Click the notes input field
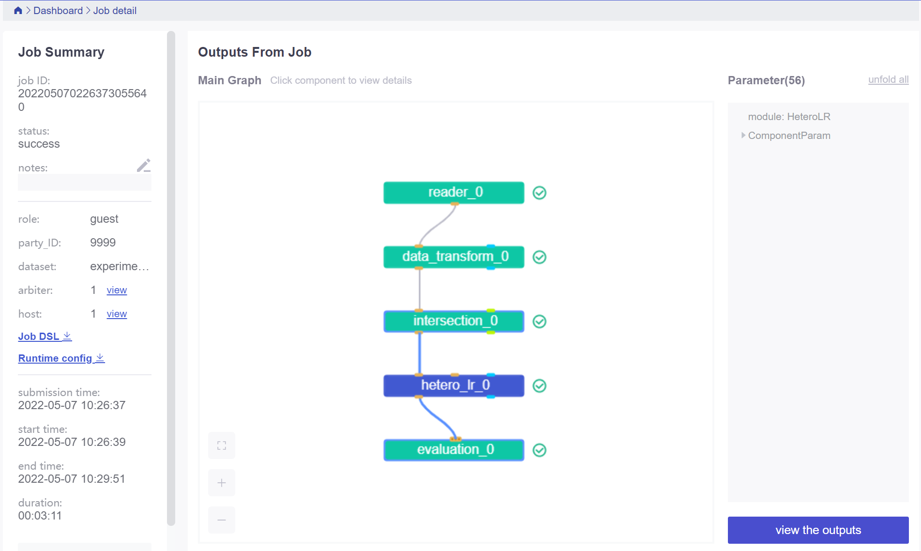921x551 pixels. click(x=85, y=183)
